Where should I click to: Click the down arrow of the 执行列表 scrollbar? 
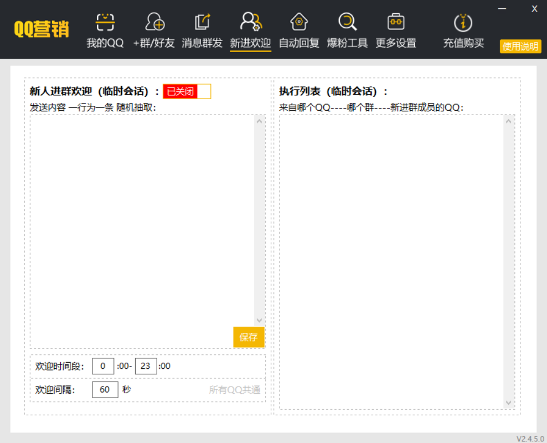coord(509,403)
